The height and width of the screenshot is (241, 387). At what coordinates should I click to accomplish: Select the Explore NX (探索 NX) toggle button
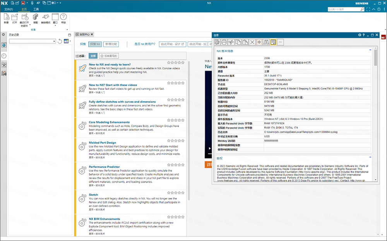95,44
